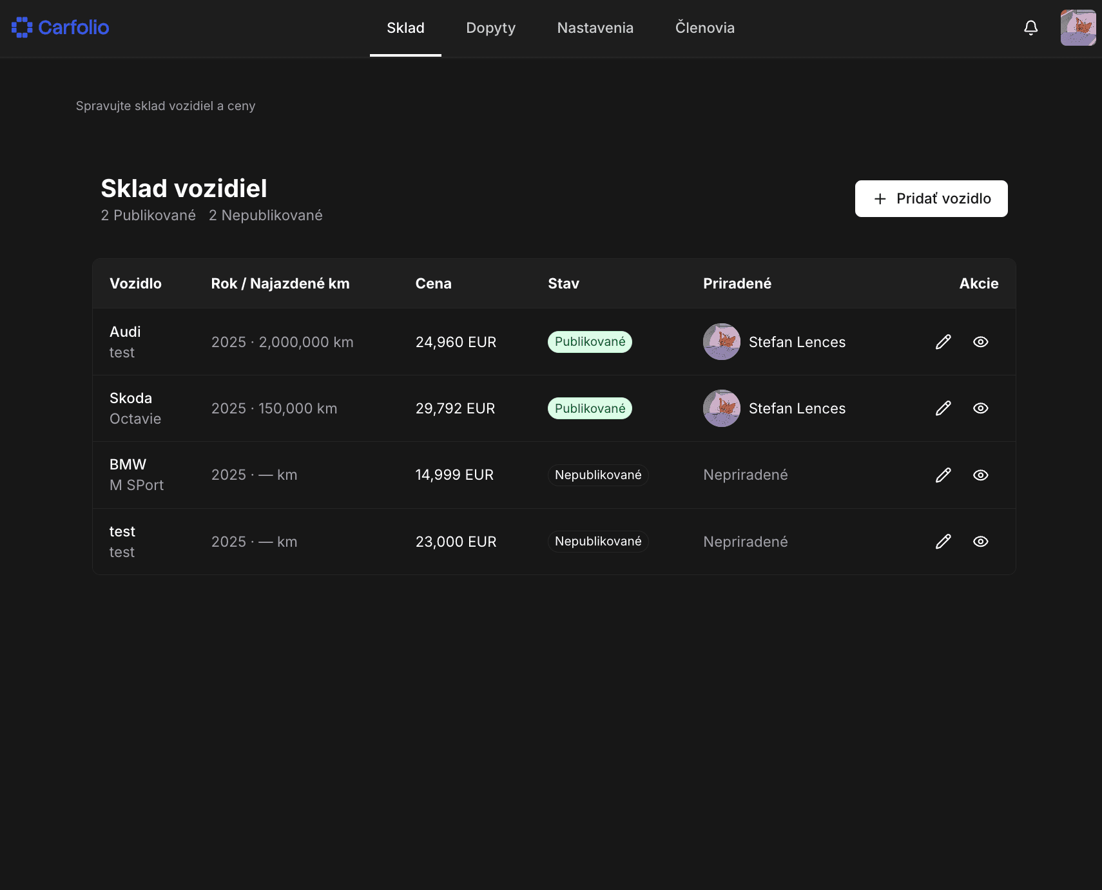Click Nepublikované status badge for BMW
The height and width of the screenshot is (890, 1102).
[597, 475]
